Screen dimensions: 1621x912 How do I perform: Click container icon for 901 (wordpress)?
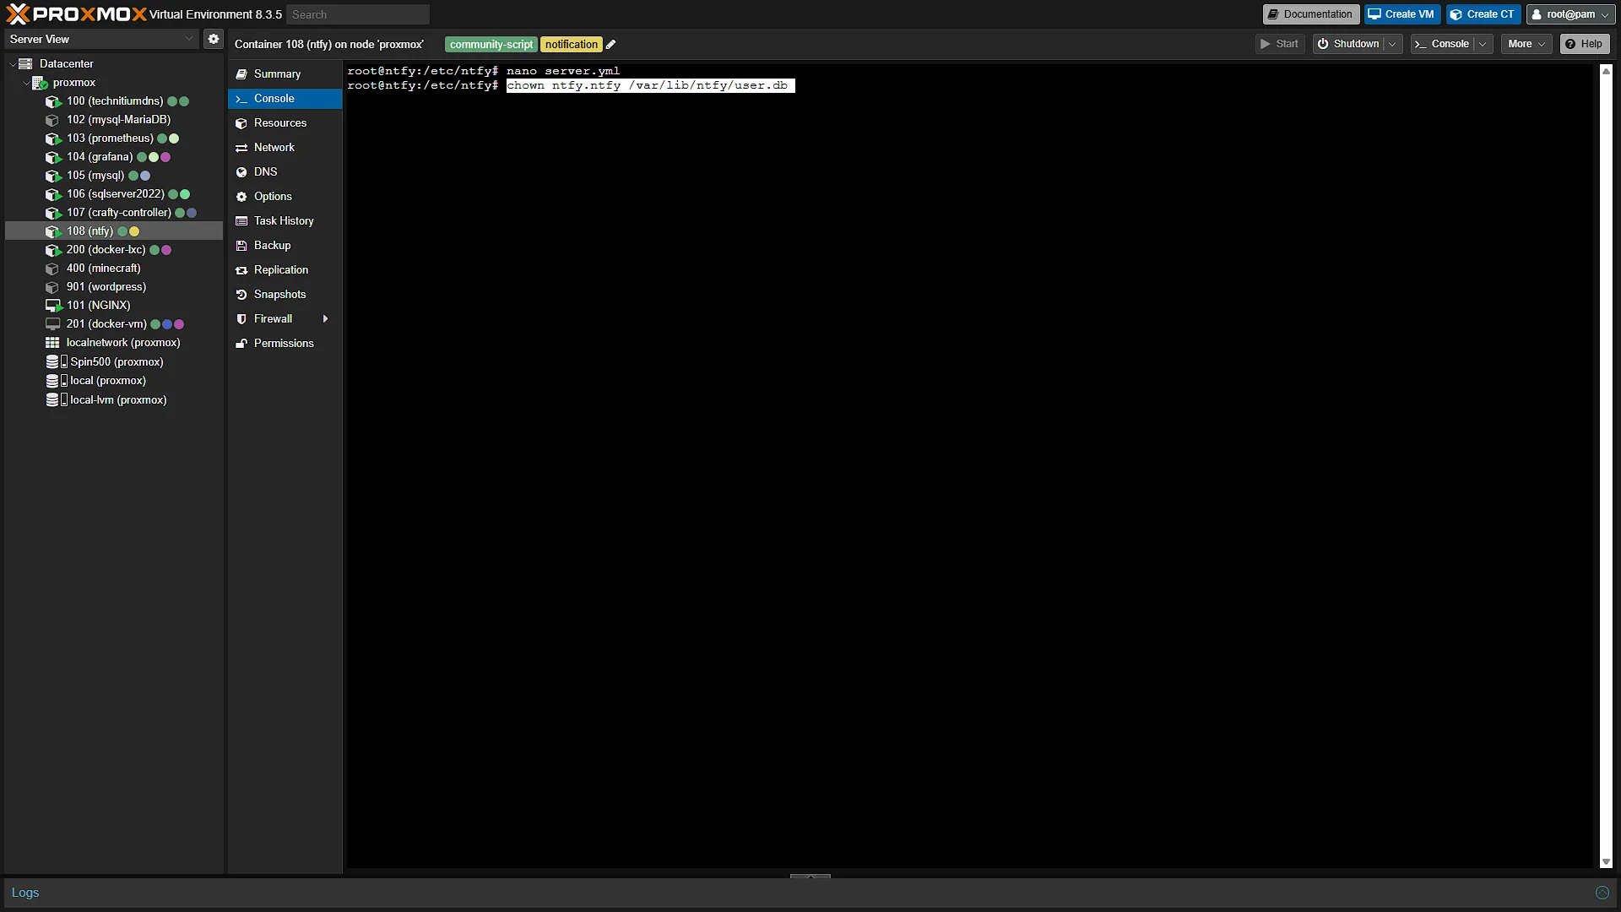pyautogui.click(x=52, y=287)
